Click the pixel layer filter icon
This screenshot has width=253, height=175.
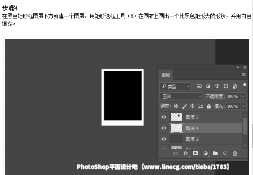coord(199,86)
